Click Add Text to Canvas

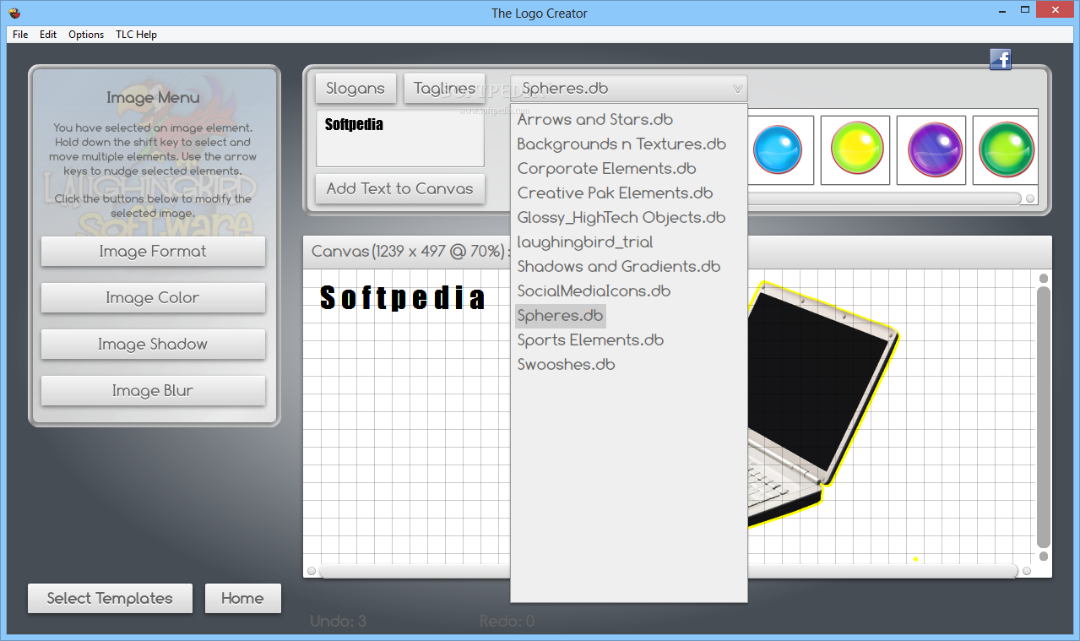[x=400, y=188]
